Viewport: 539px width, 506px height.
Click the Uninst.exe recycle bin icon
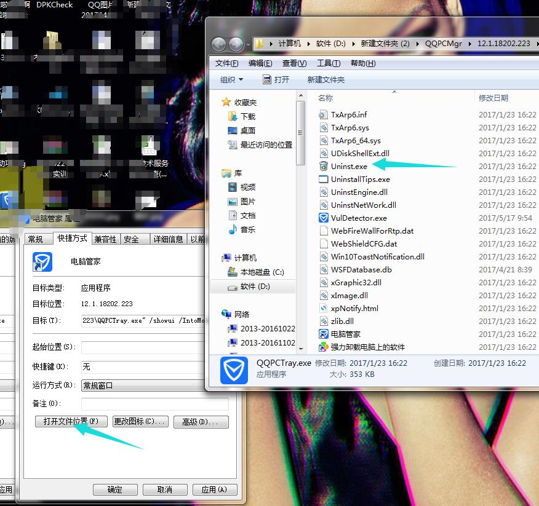coord(323,166)
